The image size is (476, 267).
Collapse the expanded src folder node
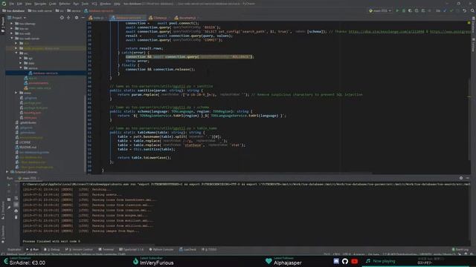(16, 53)
